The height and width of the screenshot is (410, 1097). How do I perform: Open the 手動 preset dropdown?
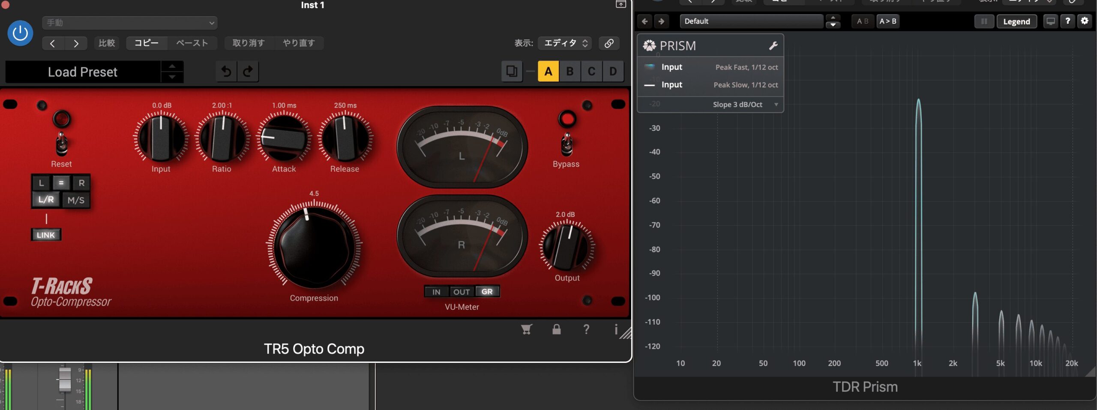point(129,23)
